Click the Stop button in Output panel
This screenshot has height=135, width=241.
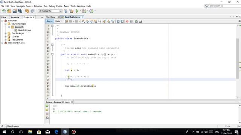pos(47,114)
